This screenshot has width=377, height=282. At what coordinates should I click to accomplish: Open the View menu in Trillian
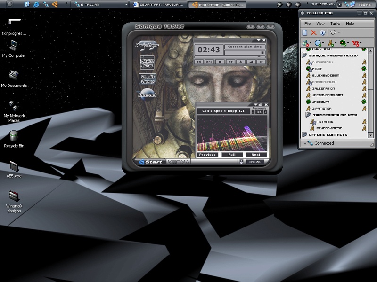320,23
